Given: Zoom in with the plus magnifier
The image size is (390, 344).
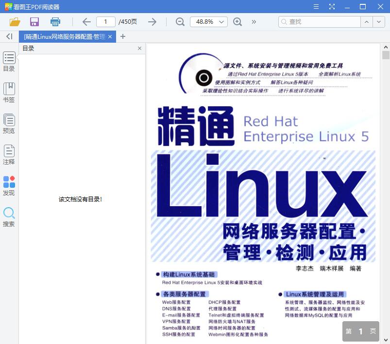Looking at the screenshot, I should click(237, 22).
